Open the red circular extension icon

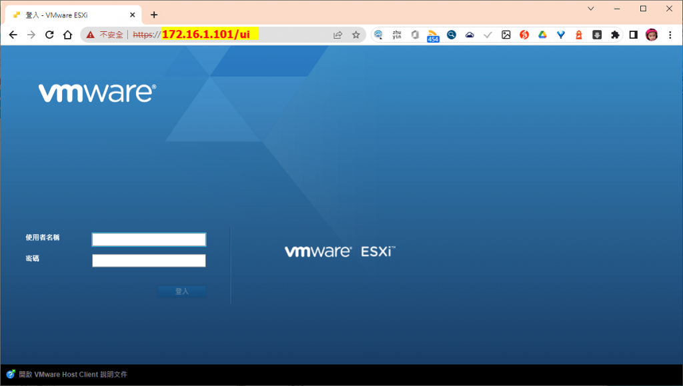pos(524,35)
